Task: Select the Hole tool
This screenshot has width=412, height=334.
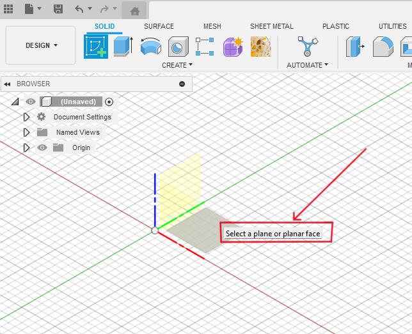Action: [x=178, y=47]
